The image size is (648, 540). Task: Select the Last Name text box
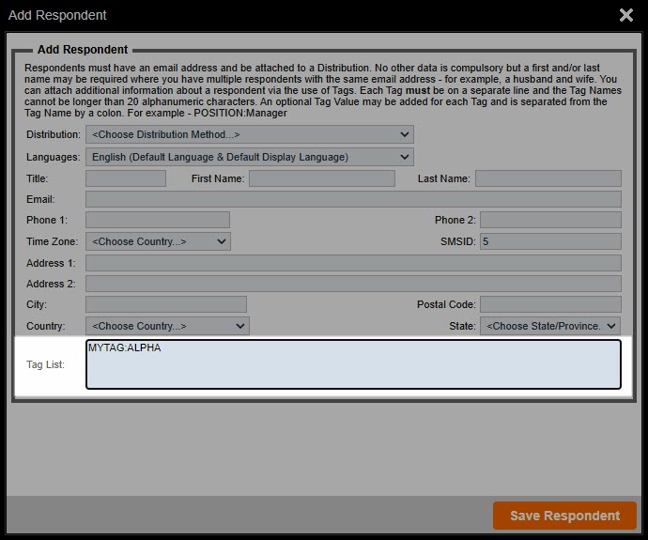[548, 178]
